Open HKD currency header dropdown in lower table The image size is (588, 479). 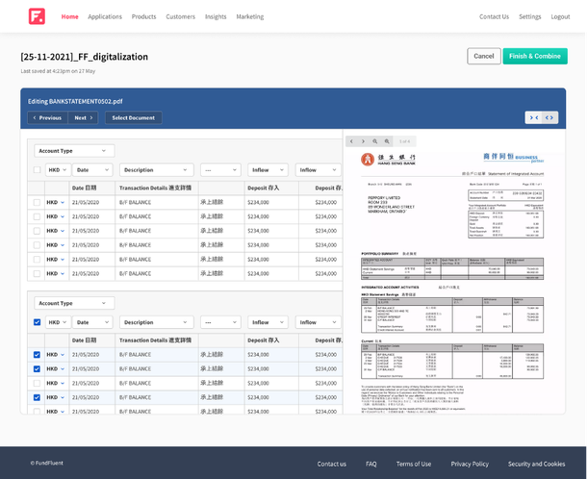[58, 322]
